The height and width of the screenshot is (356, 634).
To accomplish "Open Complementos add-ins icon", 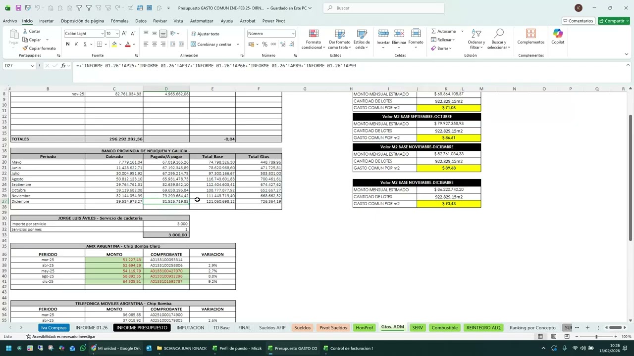I will pos(530,34).
